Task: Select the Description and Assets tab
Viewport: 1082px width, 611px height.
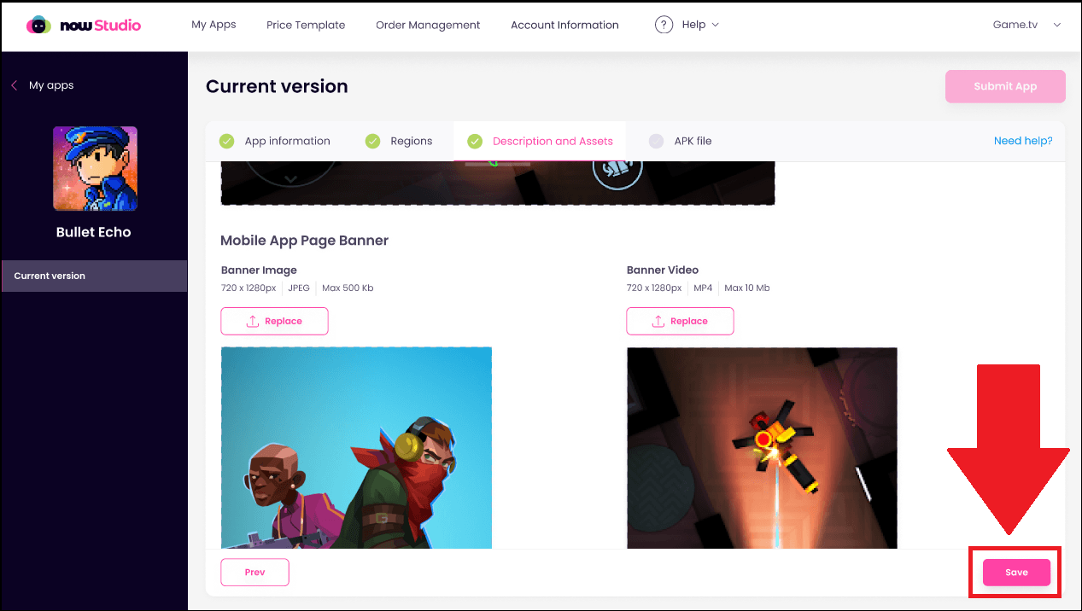Action: click(x=540, y=141)
